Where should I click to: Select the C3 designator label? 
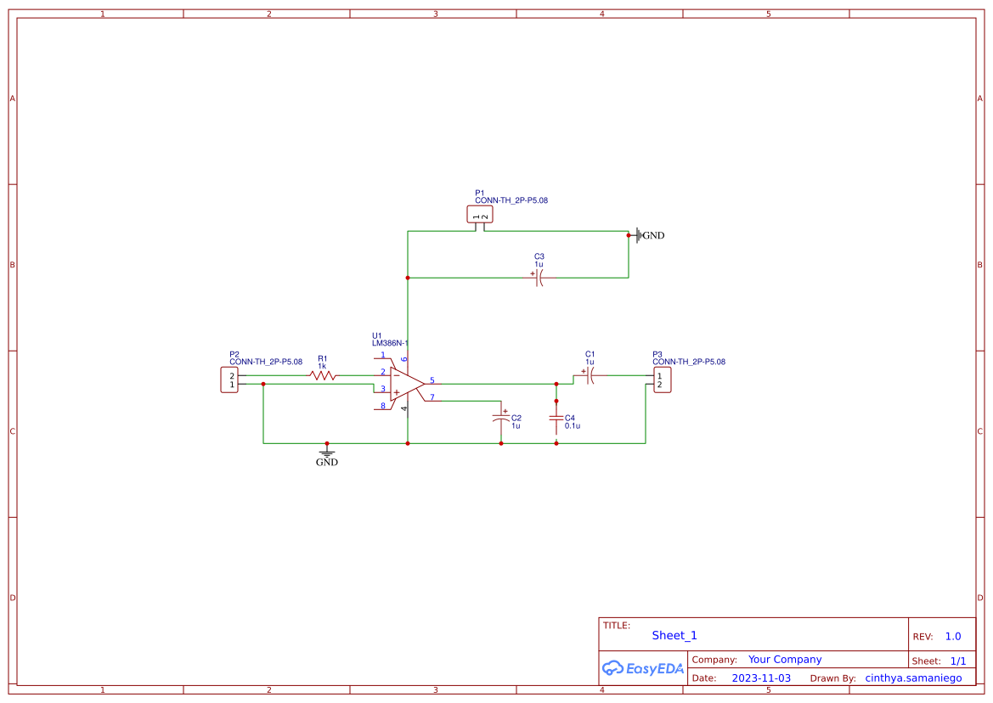[x=539, y=257]
